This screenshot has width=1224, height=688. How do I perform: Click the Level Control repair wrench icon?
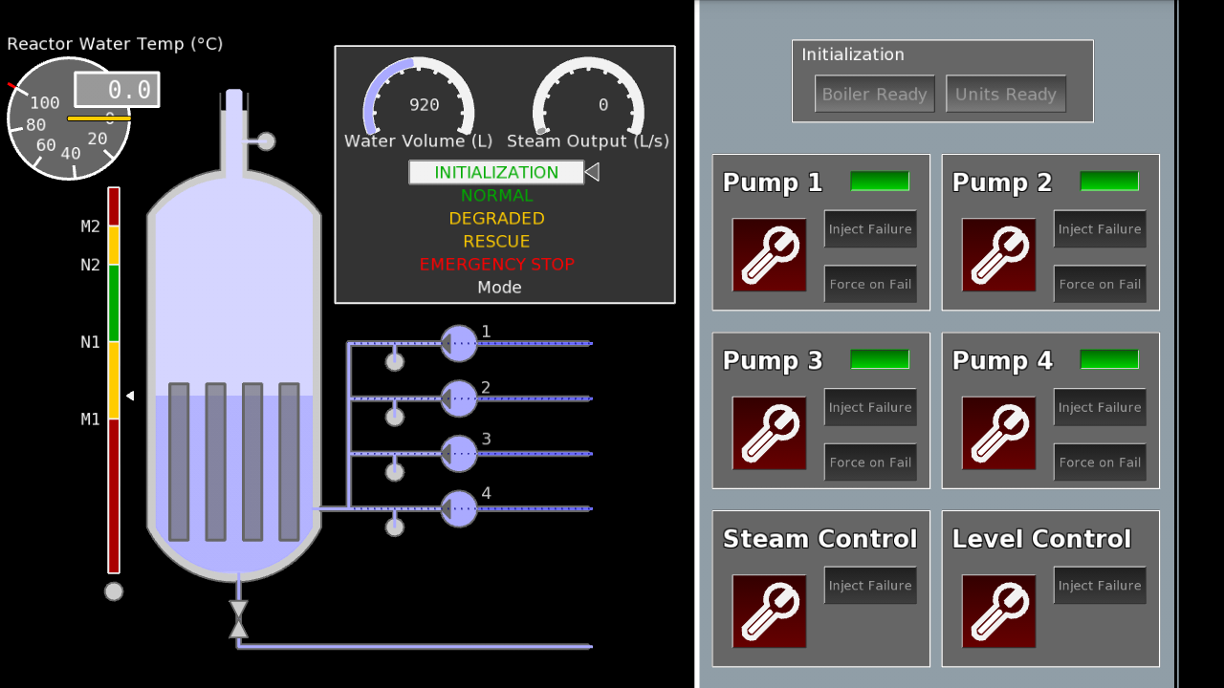tap(999, 612)
